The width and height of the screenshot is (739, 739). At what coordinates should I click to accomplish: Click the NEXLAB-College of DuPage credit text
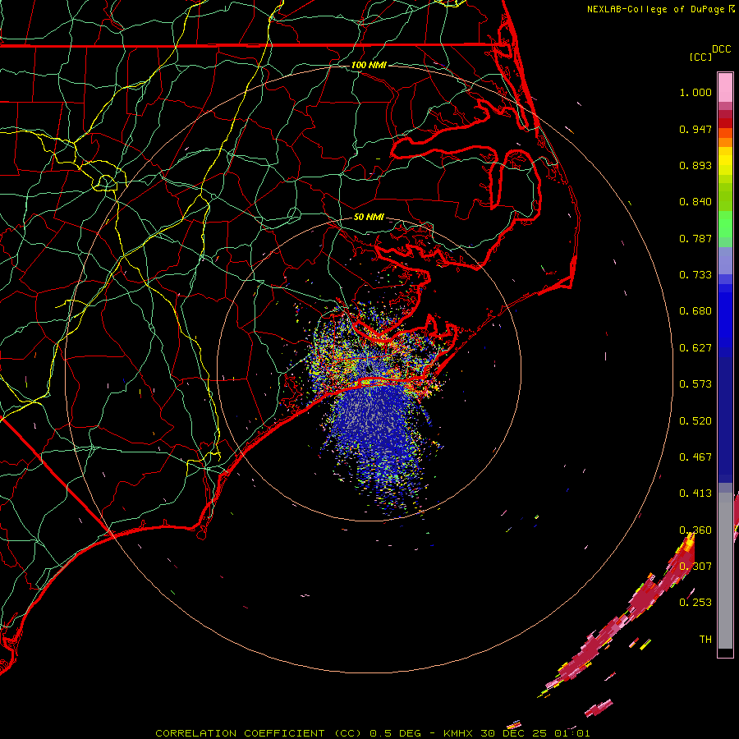pyautogui.click(x=656, y=9)
